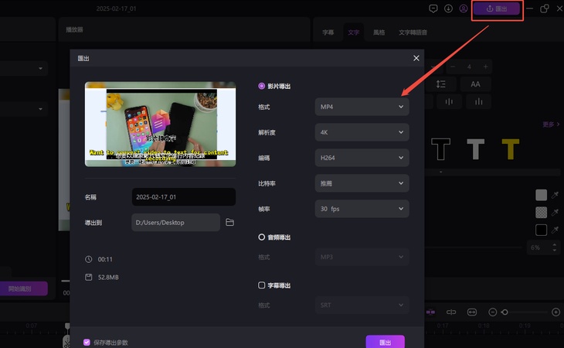Open the 幀率 30 fps frame rate dropdown
Viewport: 564px width, 348px height.
coord(362,209)
